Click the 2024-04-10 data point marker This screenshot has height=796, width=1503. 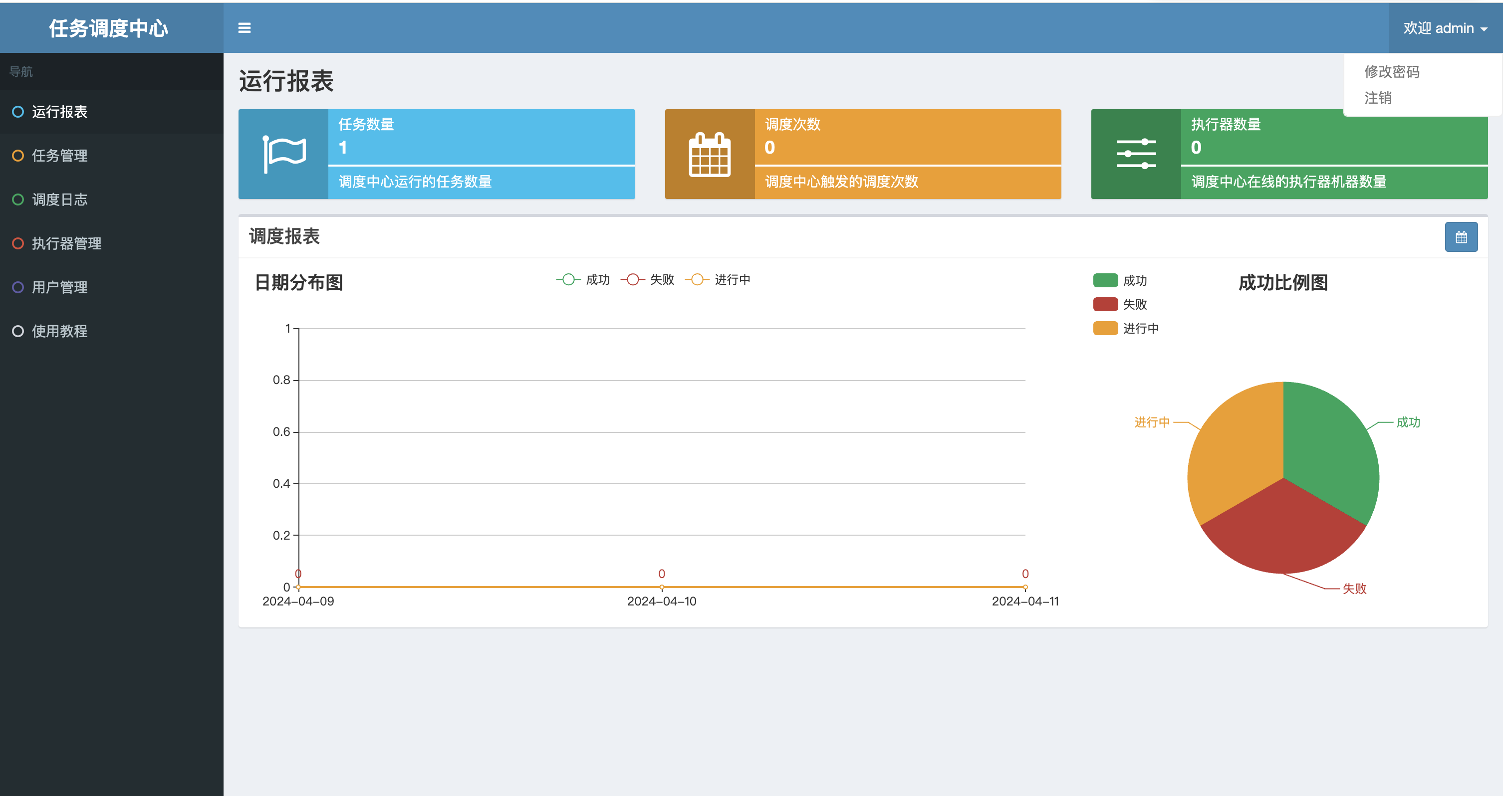click(x=662, y=587)
